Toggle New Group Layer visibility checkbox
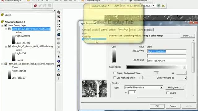Viewport: 198px width, 111px height. (x=6, y=25)
